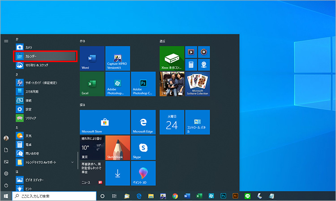Launch the ペイント 3D tile

tap(143, 173)
